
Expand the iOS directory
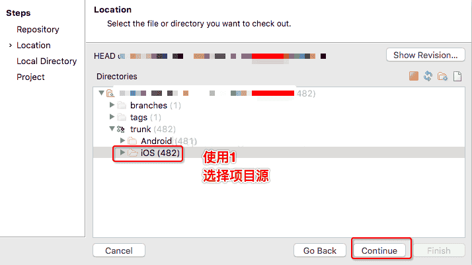[123, 153]
